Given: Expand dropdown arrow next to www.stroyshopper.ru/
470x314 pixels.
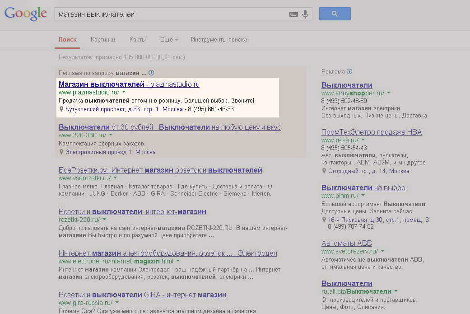Looking at the screenshot, I should [389, 93].
